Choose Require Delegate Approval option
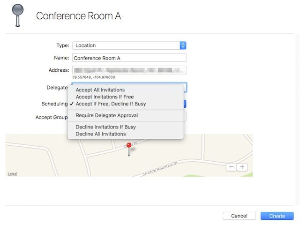 (x=107, y=115)
